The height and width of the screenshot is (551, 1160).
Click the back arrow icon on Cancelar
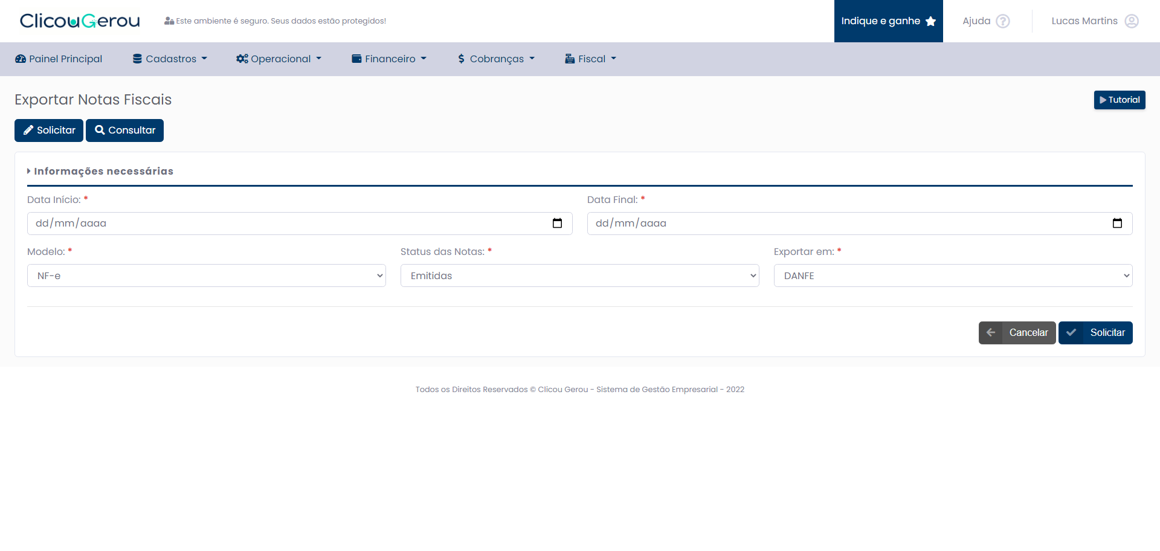[991, 333]
